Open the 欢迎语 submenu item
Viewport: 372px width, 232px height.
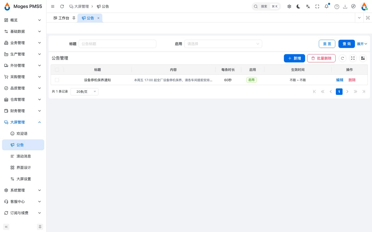tap(23, 134)
